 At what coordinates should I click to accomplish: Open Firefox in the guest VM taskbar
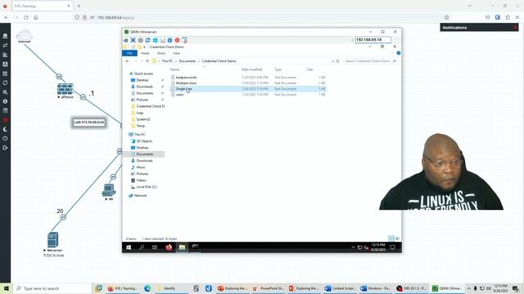tap(169, 247)
